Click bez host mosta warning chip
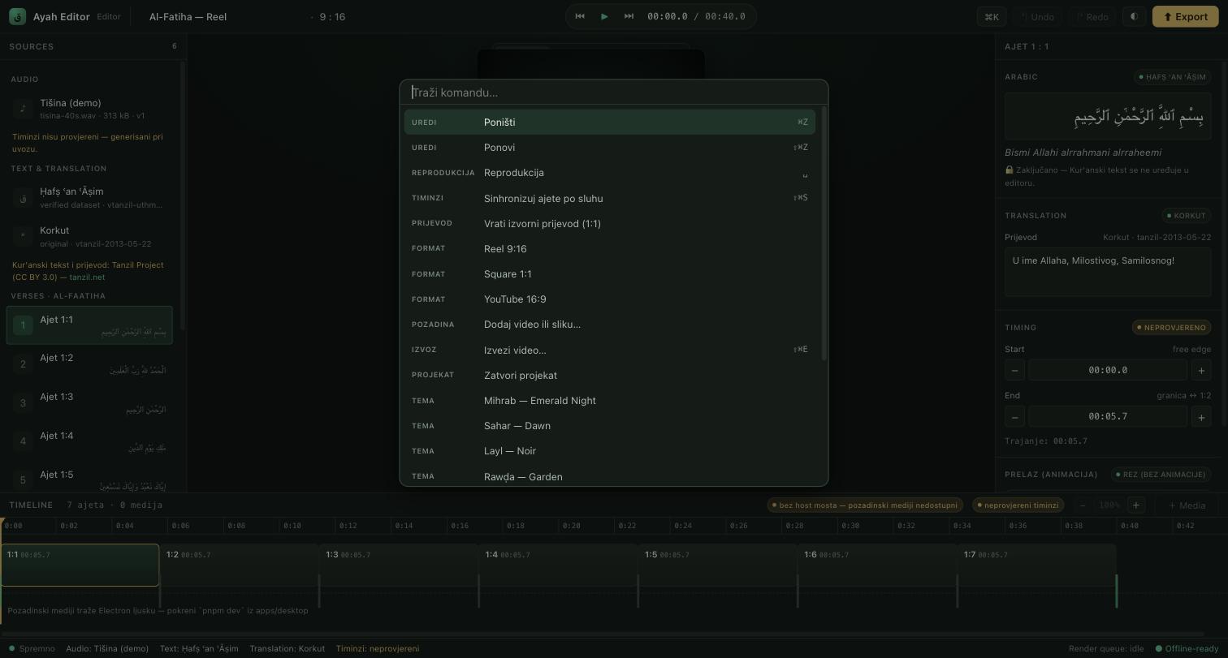The height and width of the screenshot is (658, 1228). click(x=865, y=505)
